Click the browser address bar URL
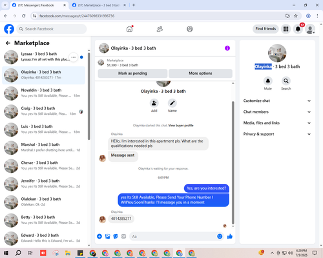The image size is (323, 258). coord(77,16)
